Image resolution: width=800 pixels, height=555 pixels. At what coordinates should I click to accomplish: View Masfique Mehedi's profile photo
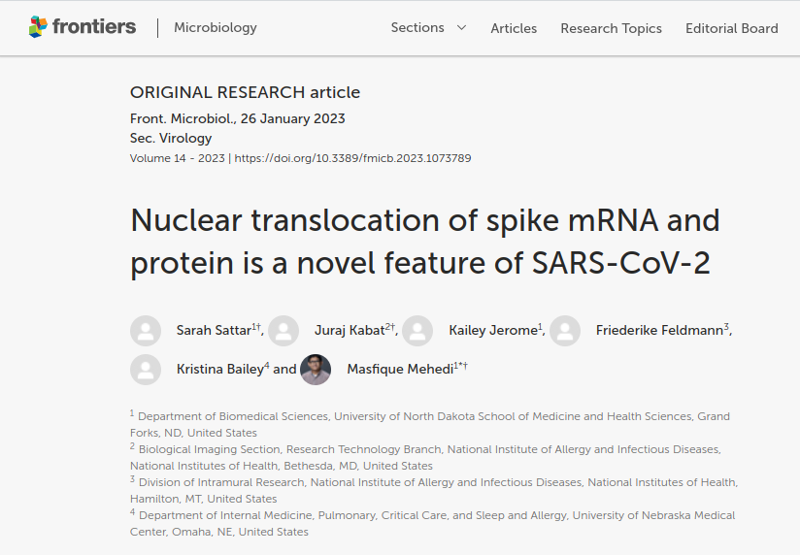pos(316,370)
